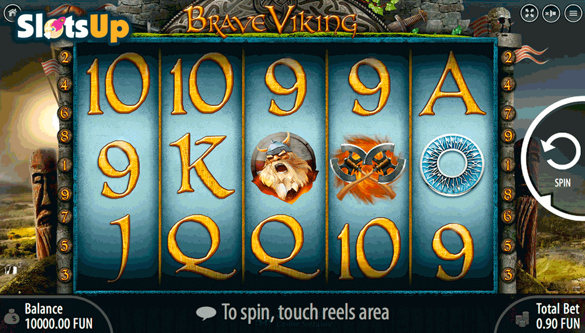Select the Viking warrior symbol
Screen dimensions: 585x333
(284, 167)
